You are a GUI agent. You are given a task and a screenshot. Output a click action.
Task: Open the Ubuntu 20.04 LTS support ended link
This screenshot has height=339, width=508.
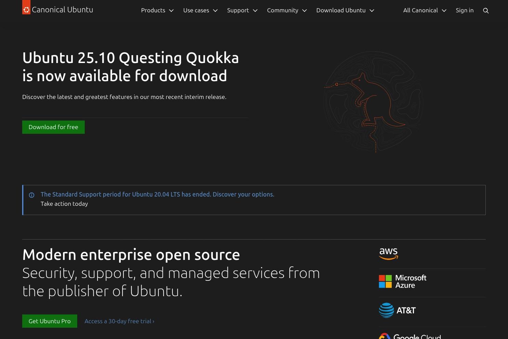(157, 194)
